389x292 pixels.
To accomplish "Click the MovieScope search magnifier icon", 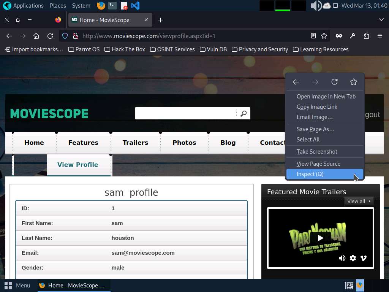I will click(x=244, y=113).
